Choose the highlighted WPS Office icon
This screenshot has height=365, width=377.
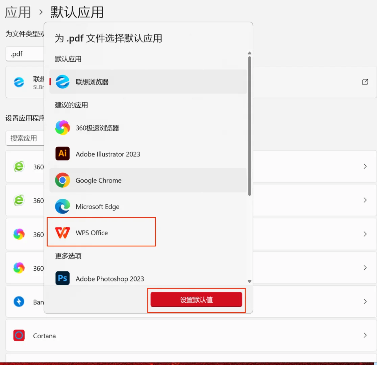point(62,233)
